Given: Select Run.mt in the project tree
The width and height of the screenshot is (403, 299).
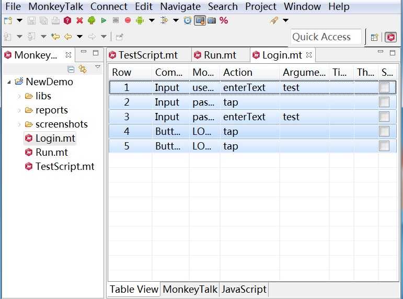Looking at the screenshot, I should tap(47, 153).
